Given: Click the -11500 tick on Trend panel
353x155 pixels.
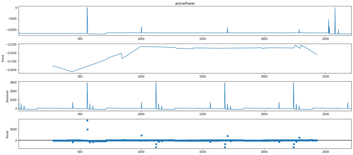Looking at the screenshot, I should (x=12, y=44).
